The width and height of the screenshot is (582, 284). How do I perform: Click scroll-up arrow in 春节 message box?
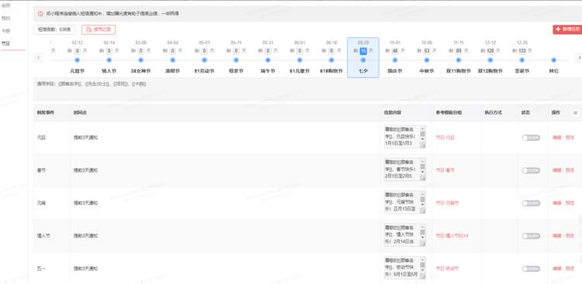423,161
